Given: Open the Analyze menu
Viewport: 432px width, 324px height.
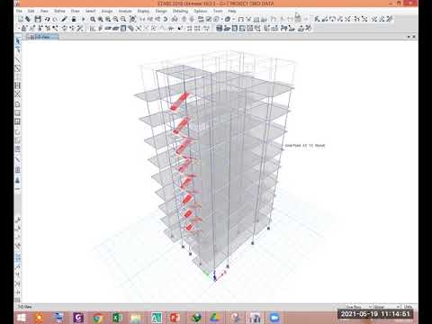Looking at the screenshot, I should [125, 11].
